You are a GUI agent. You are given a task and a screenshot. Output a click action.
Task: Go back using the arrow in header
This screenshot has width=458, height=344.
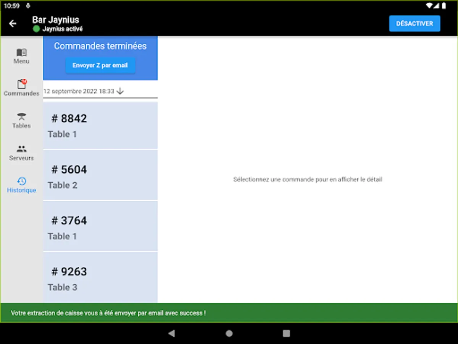(x=13, y=24)
